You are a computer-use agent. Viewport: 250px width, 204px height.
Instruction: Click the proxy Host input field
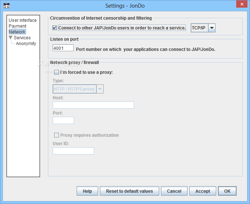click(93, 105)
